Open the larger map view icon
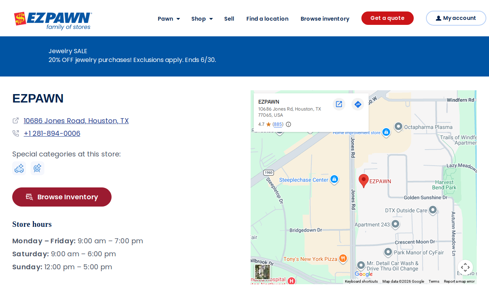The image size is (489, 306). coord(339,104)
